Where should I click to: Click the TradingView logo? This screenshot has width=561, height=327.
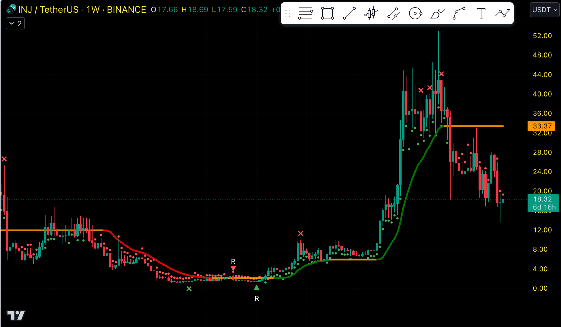pos(16,315)
